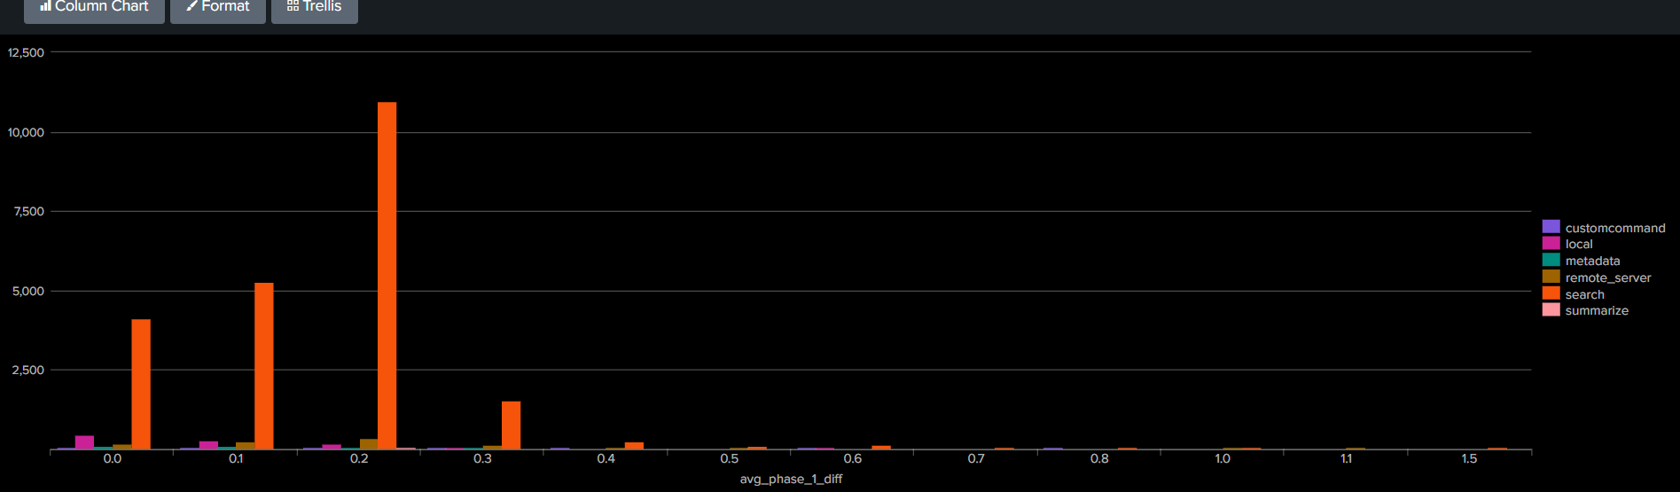Click the 0.2 x-axis label

pos(359,458)
